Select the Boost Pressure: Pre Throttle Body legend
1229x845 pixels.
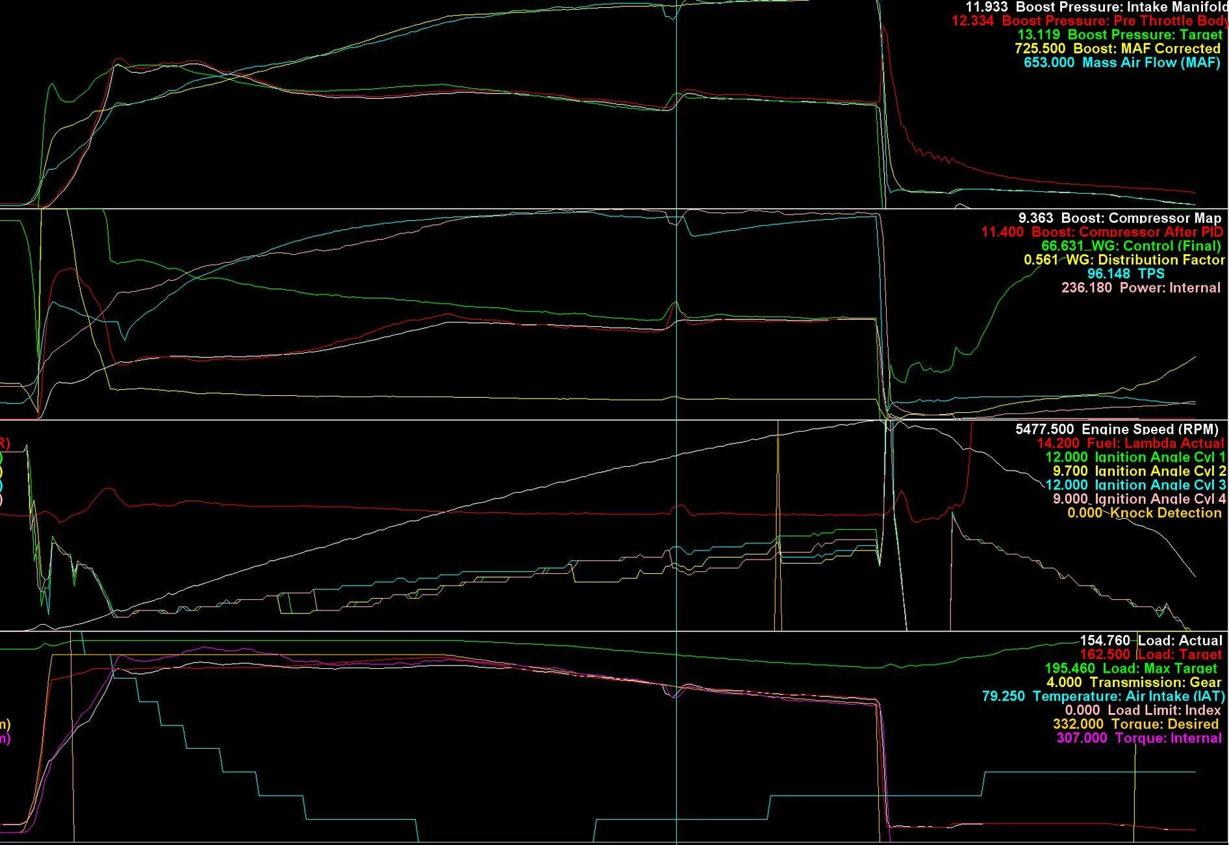click(x=1090, y=21)
